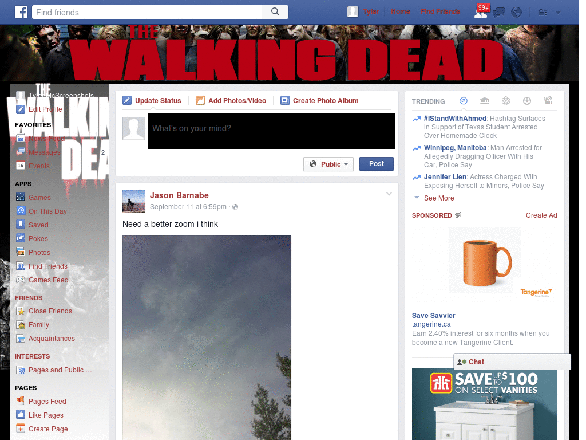Open the messages chat bubbles icon
Viewport: 586px width, 440px height.
(x=498, y=13)
